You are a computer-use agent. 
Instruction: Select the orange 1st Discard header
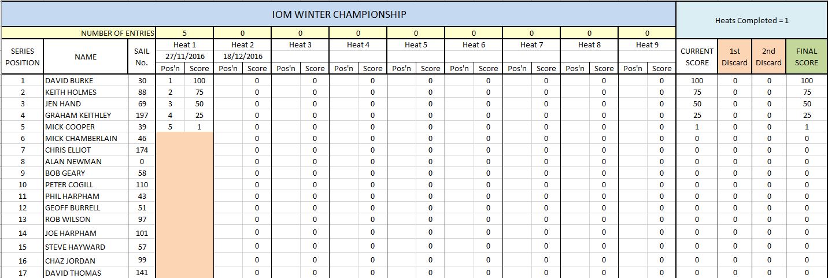735,57
